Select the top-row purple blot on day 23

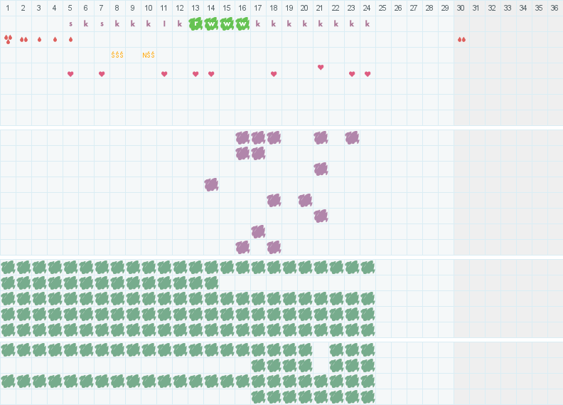(353, 137)
